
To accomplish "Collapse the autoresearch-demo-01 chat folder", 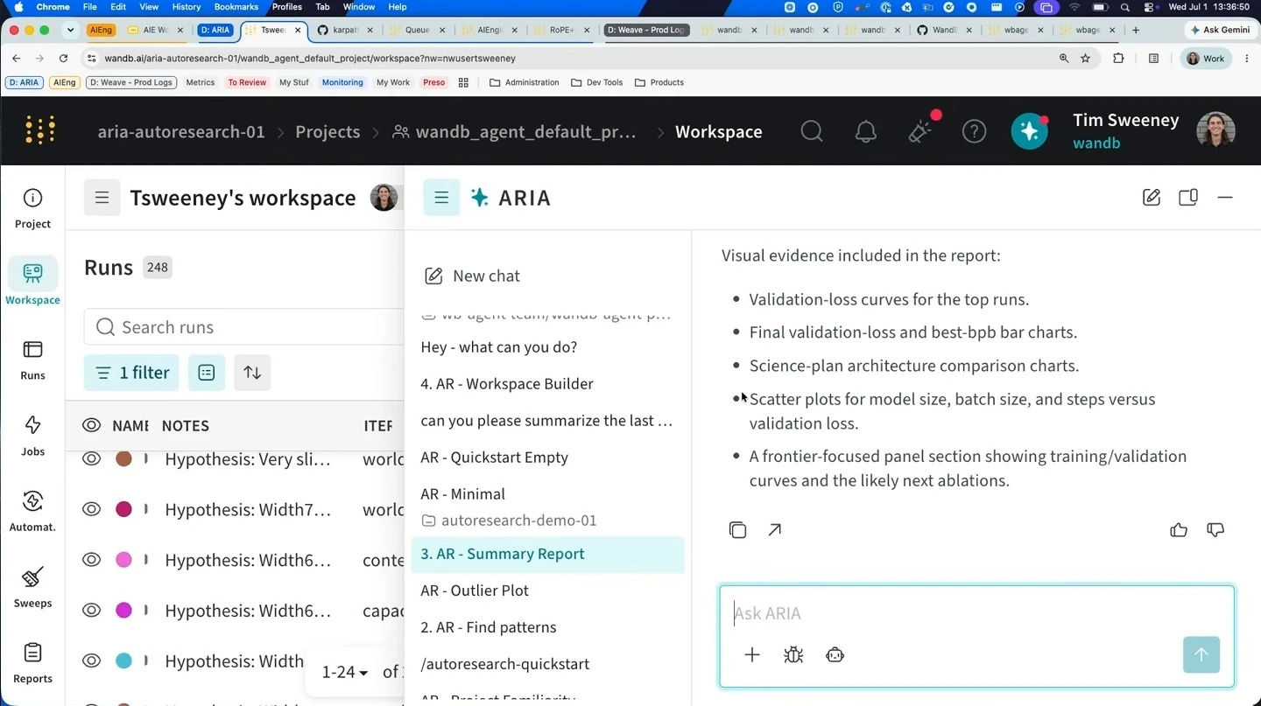I will pos(509,521).
